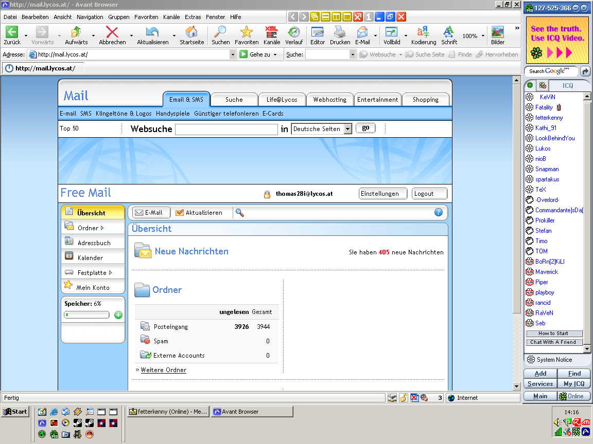Viewport: 593px width, 444px height.
Task: Open the Posteingang folder row
Action: [206, 327]
